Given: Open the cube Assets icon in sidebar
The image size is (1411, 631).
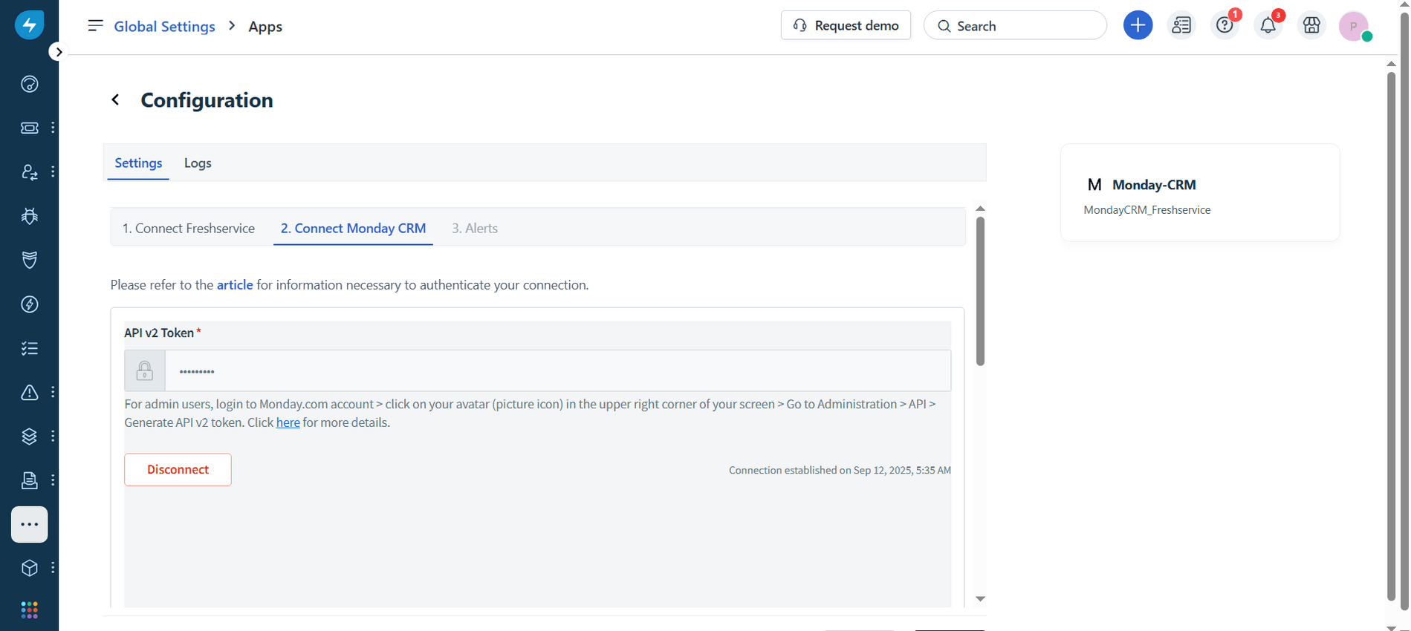Looking at the screenshot, I should point(29,568).
